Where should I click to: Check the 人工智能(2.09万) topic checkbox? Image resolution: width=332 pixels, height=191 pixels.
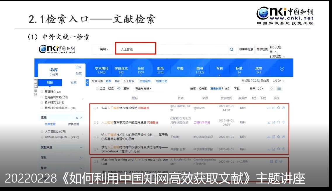[x=42, y=131]
